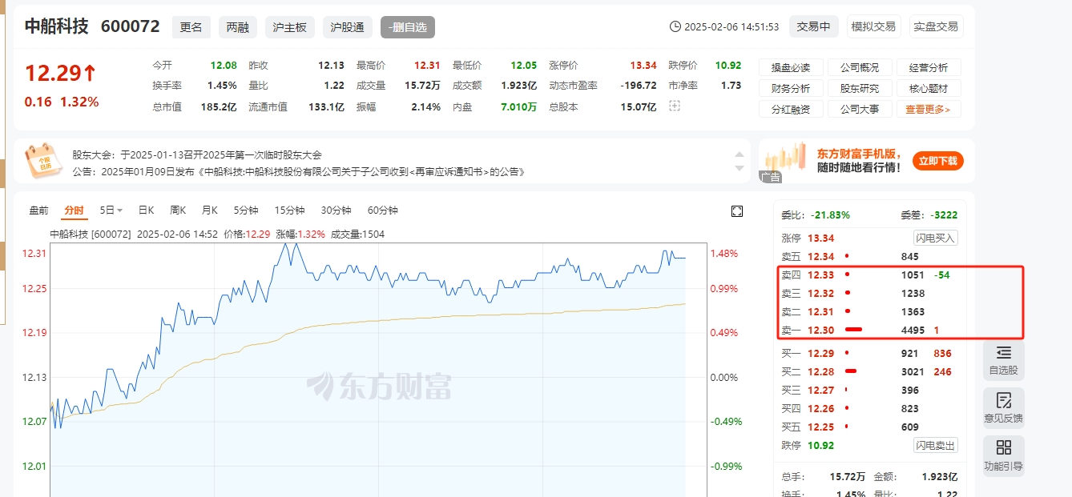Switch to 5分钟 chart tab
Viewport: 1072px width, 497px height.
click(246, 210)
